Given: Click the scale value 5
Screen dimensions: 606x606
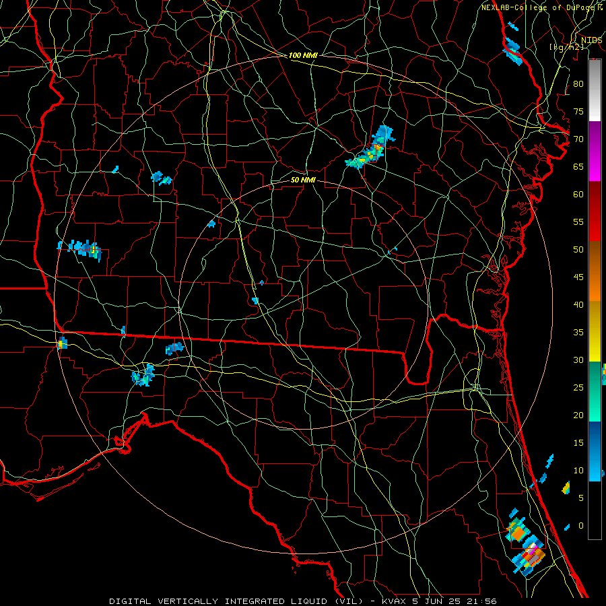Looking at the screenshot, I should (581, 498).
